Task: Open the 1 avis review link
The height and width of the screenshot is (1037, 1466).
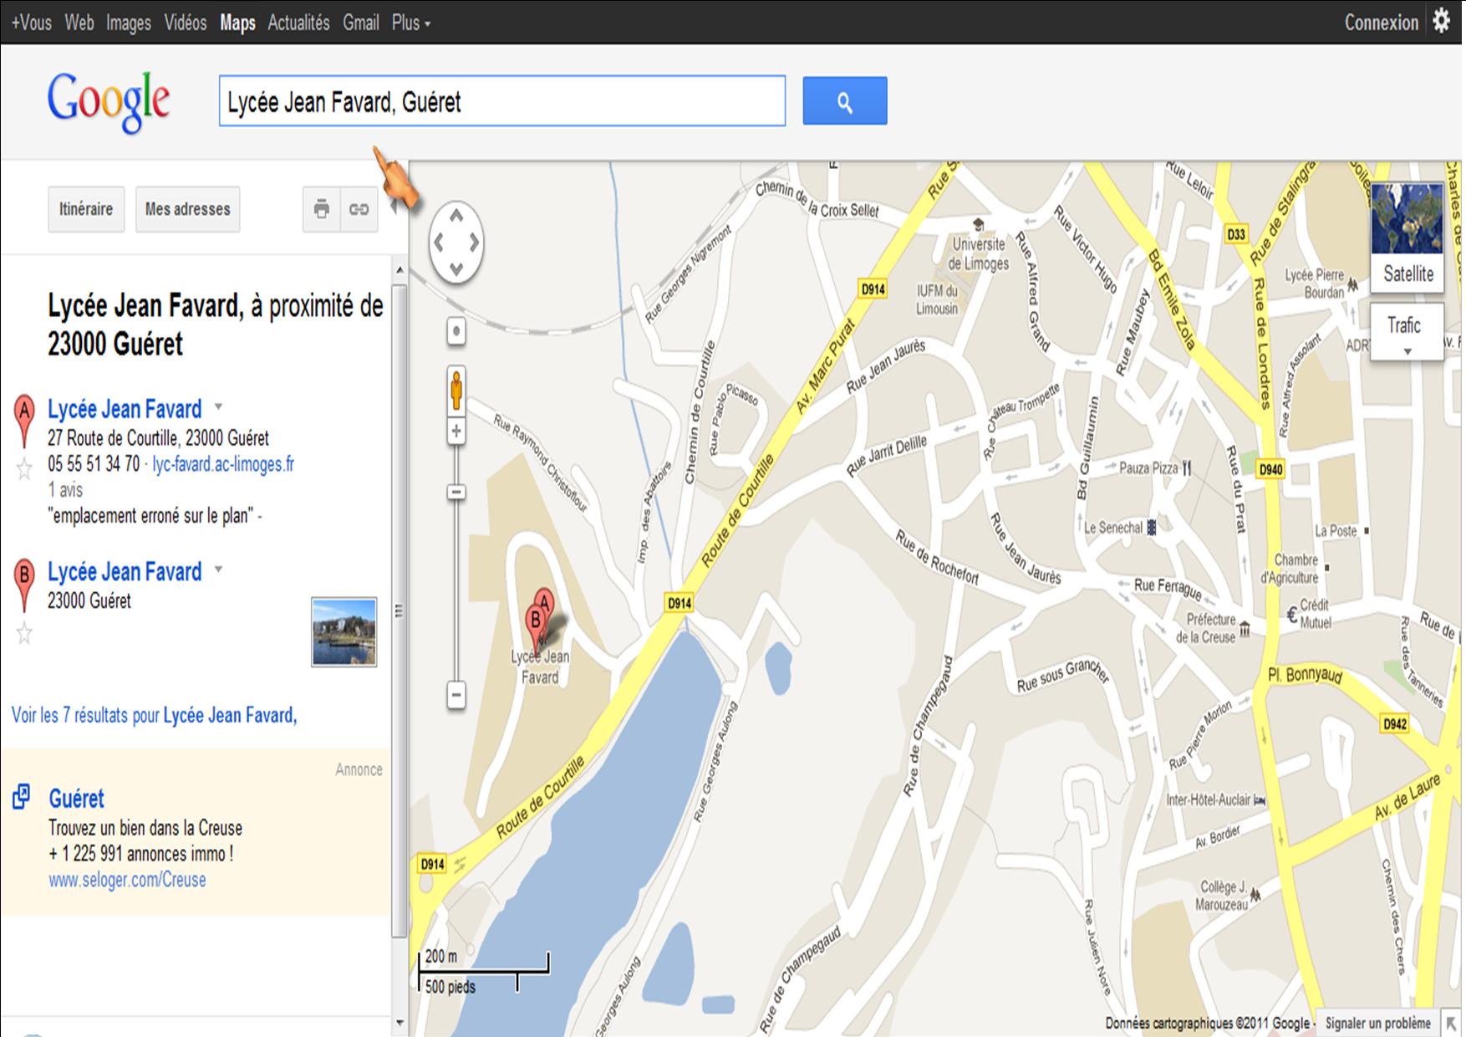Action: 65,490
